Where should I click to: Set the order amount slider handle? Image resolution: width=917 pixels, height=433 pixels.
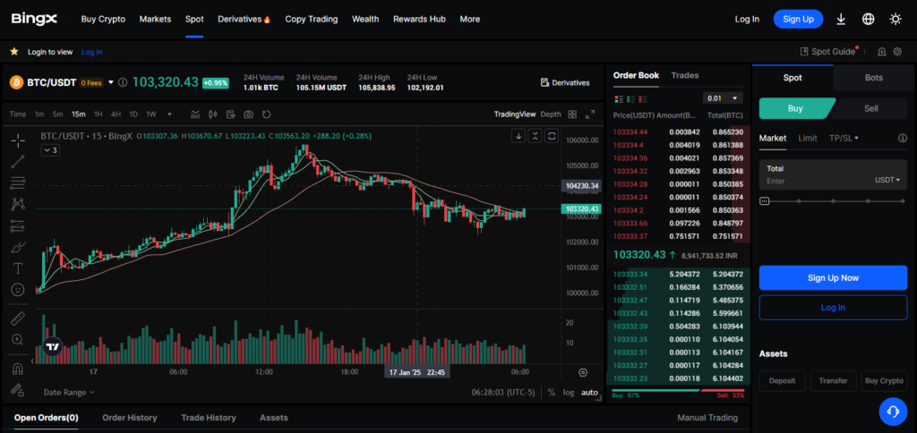[764, 201]
